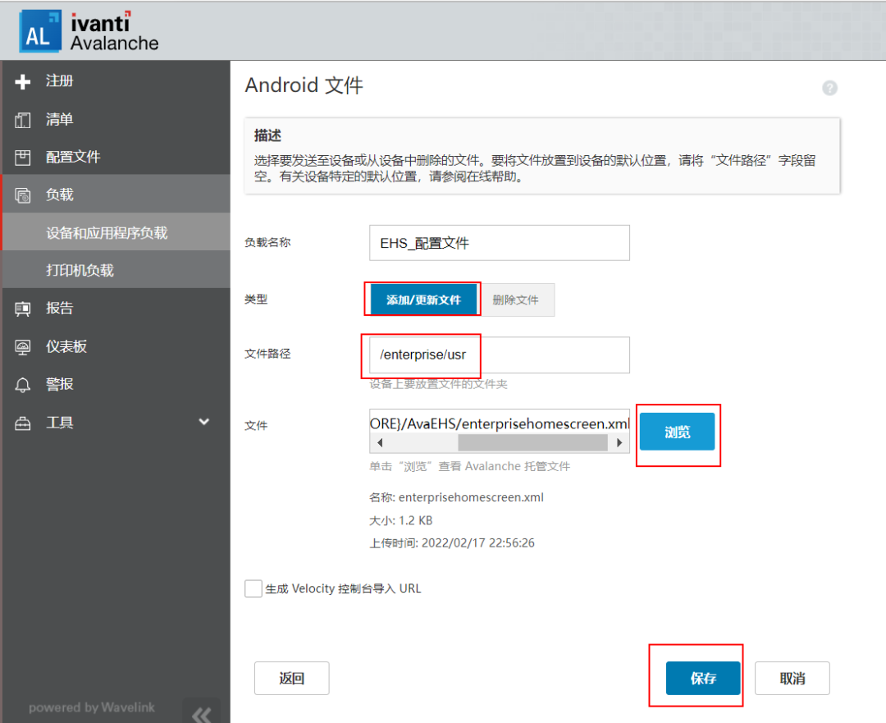Click the plus icon beside 注册
This screenshot has height=723, width=886.
[x=23, y=81]
